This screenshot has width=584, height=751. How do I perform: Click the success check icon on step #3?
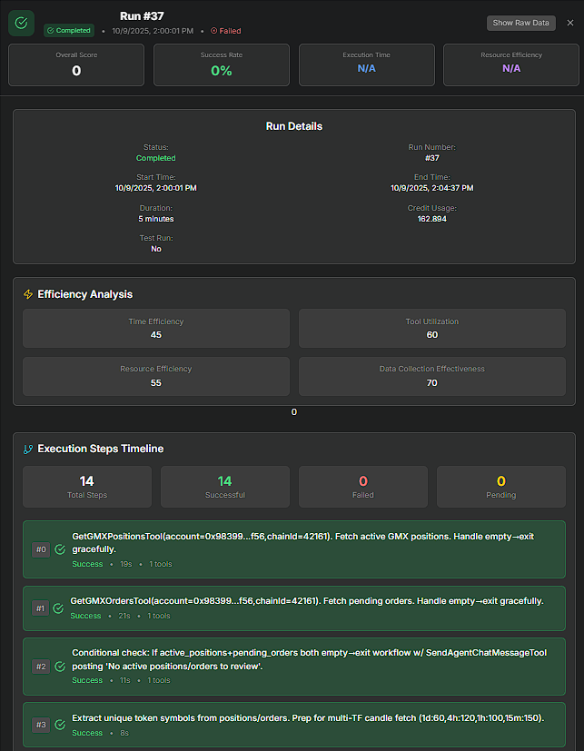pos(58,724)
